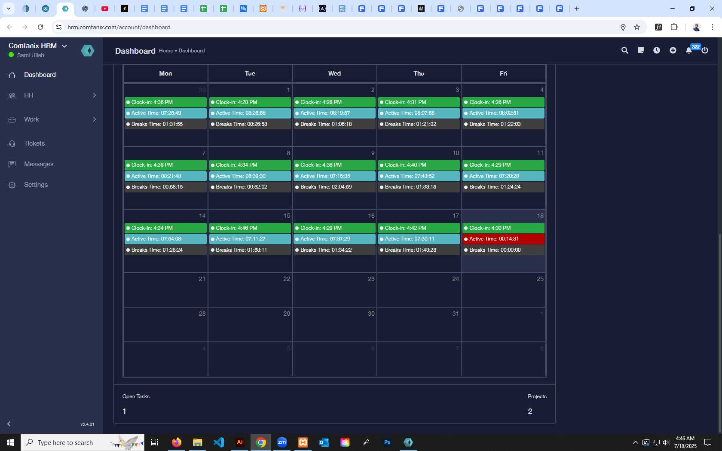Image resolution: width=722 pixels, height=451 pixels.
Task: Click the clock timer icon in header
Action: [x=657, y=50]
